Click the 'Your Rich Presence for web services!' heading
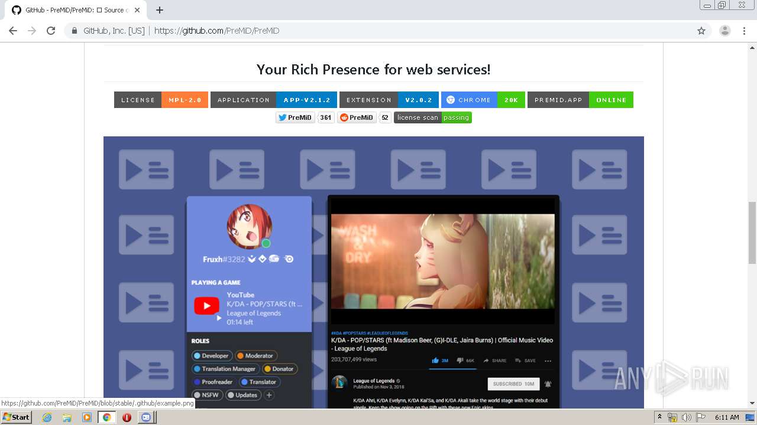Screen dimensions: 757x425 [374, 70]
